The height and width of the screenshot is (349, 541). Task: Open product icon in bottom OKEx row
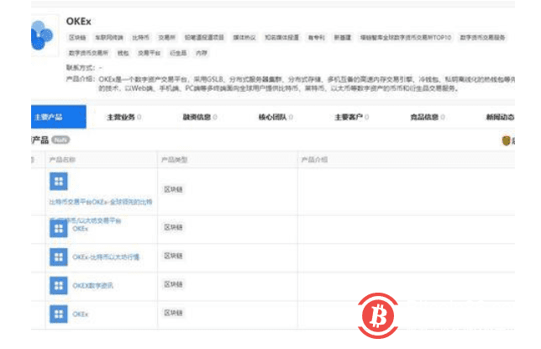point(59,314)
